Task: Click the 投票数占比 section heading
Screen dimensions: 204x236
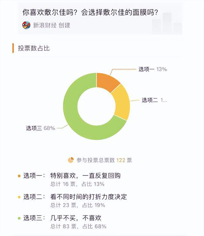Action: tap(34, 48)
